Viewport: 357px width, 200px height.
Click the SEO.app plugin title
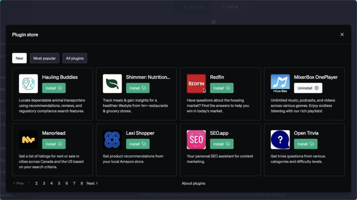pyautogui.click(x=219, y=133)
